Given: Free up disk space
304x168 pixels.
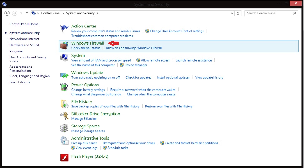Looking at the screenshot, I should [x=84, y=143].
